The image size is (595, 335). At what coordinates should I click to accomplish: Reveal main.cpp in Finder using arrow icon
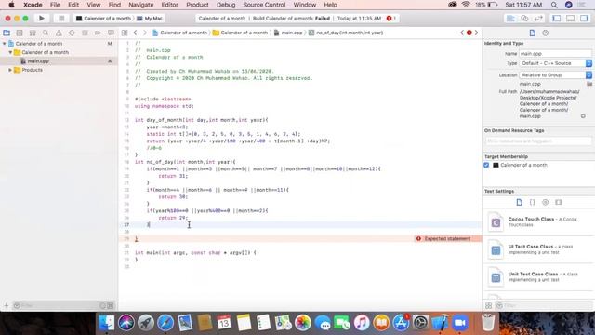[583, 116]
